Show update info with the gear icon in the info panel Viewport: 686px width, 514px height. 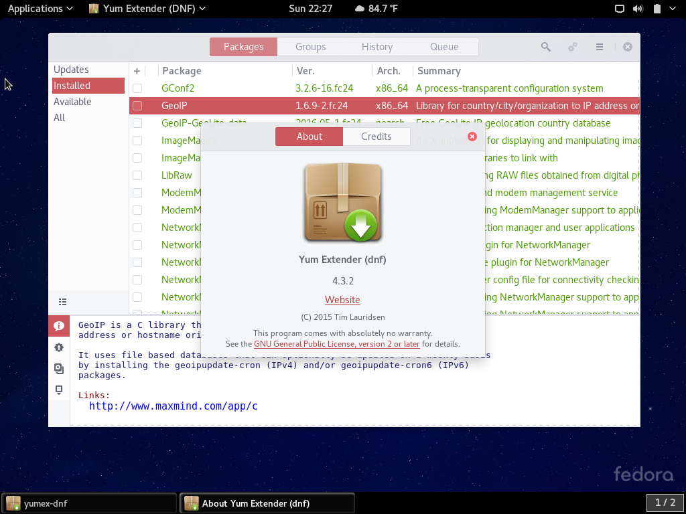coord(59,347)
